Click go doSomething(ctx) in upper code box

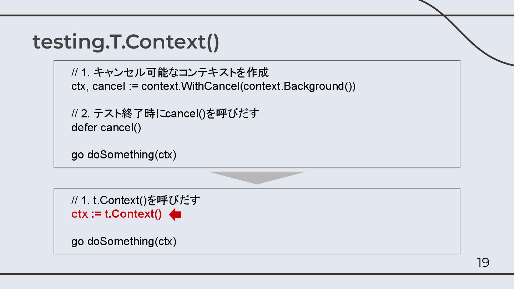click(x=124, y=155)
